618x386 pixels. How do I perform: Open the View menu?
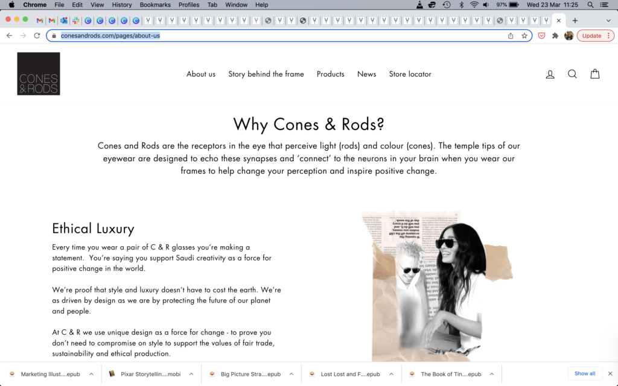(97, 5)
